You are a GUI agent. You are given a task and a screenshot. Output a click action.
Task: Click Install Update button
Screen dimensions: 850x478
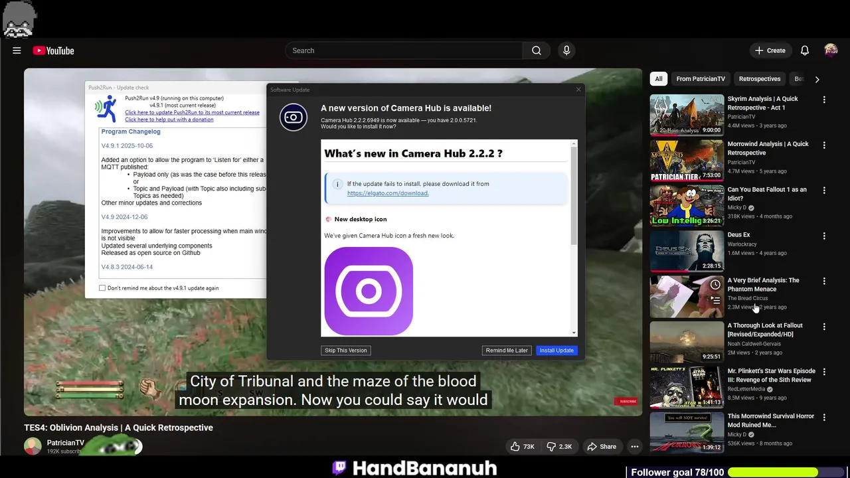click(x=556, y=351)
